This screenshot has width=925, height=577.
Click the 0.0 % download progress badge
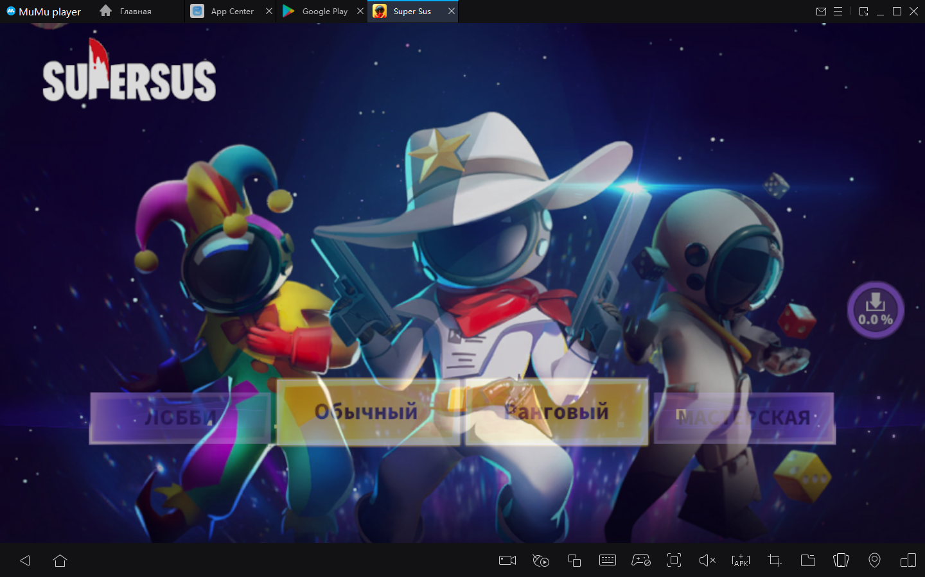coord(876,310)
